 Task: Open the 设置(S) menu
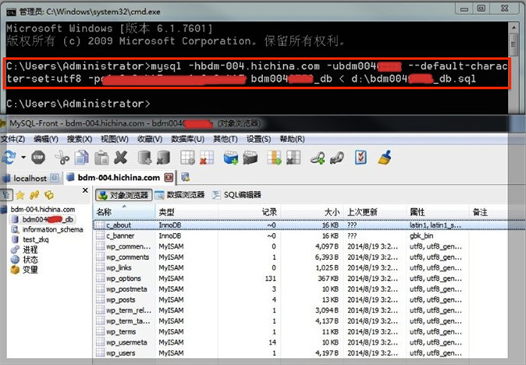tap(258, 139)
